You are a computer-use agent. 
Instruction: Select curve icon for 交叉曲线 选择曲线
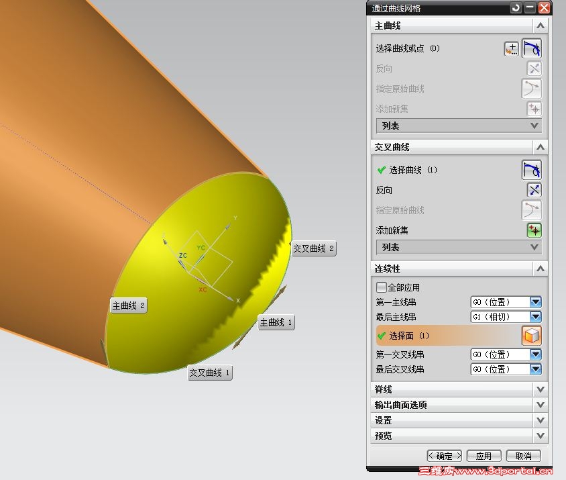click(x=532, y=170)
